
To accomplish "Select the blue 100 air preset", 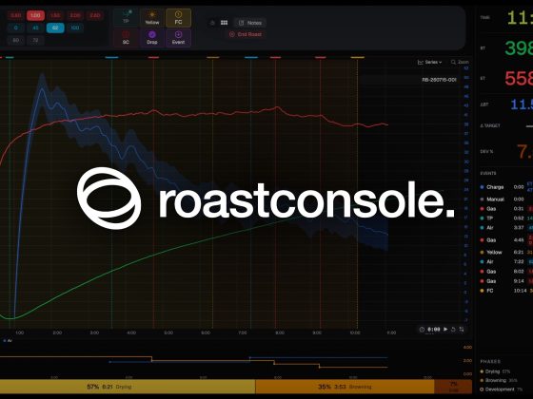I will (75, 28).
